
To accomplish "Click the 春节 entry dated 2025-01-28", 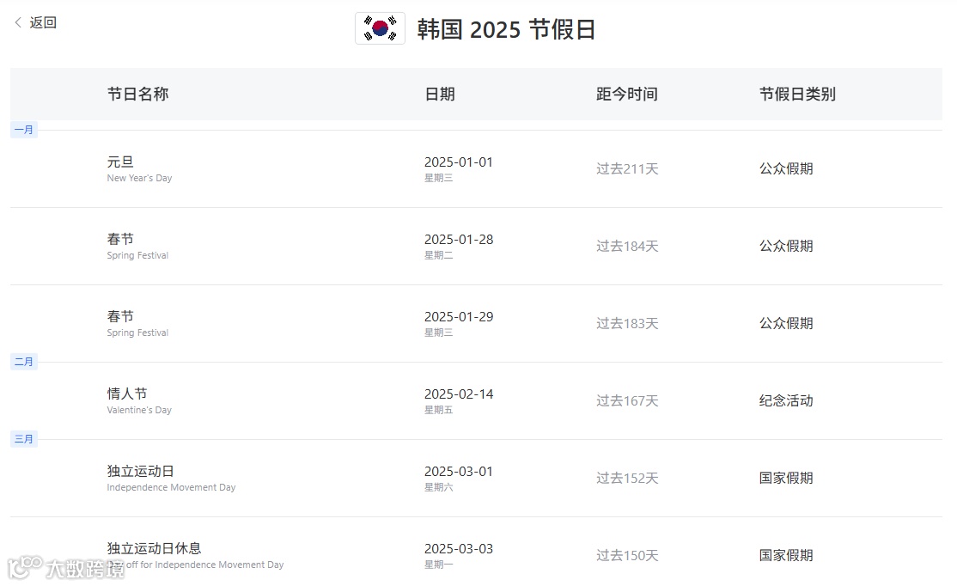I will pos(121,239).
